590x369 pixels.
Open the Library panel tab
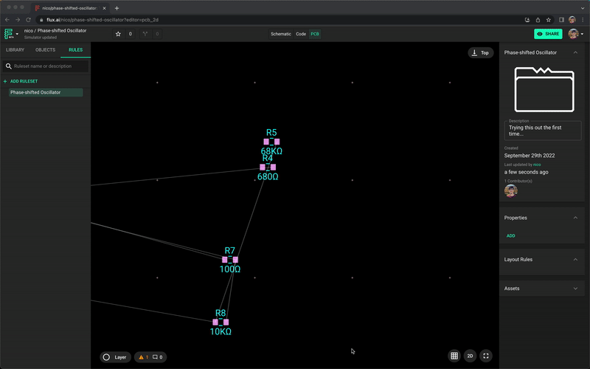[15, 50]
